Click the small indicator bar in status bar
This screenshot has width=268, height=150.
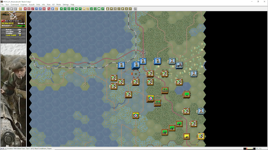(x=250, y=148)
